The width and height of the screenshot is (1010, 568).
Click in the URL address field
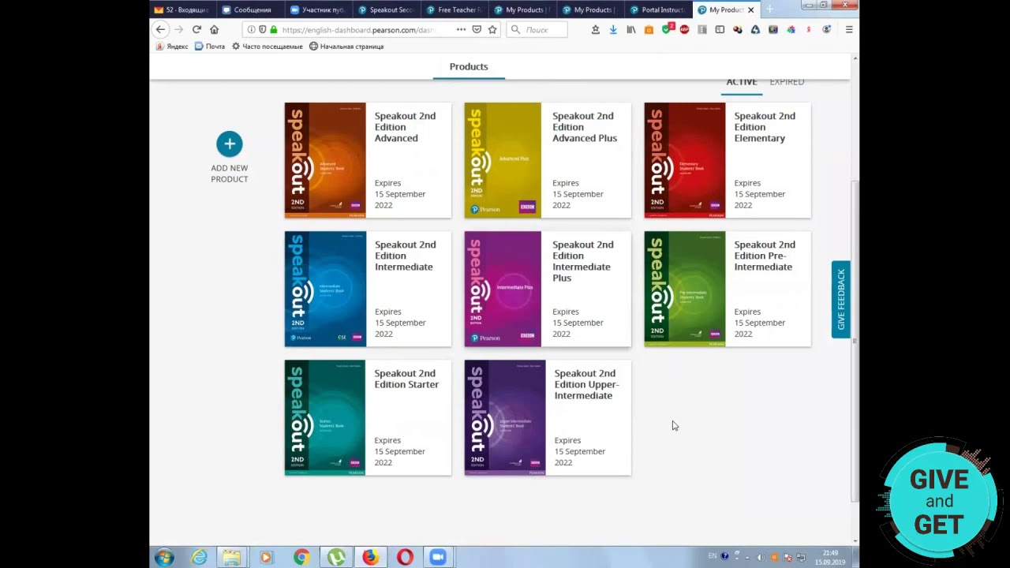click(x=359, y=29)
